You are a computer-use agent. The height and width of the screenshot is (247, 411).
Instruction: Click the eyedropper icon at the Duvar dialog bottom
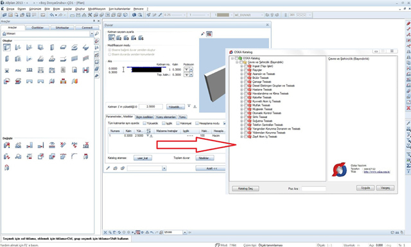[x=108, y=168]
